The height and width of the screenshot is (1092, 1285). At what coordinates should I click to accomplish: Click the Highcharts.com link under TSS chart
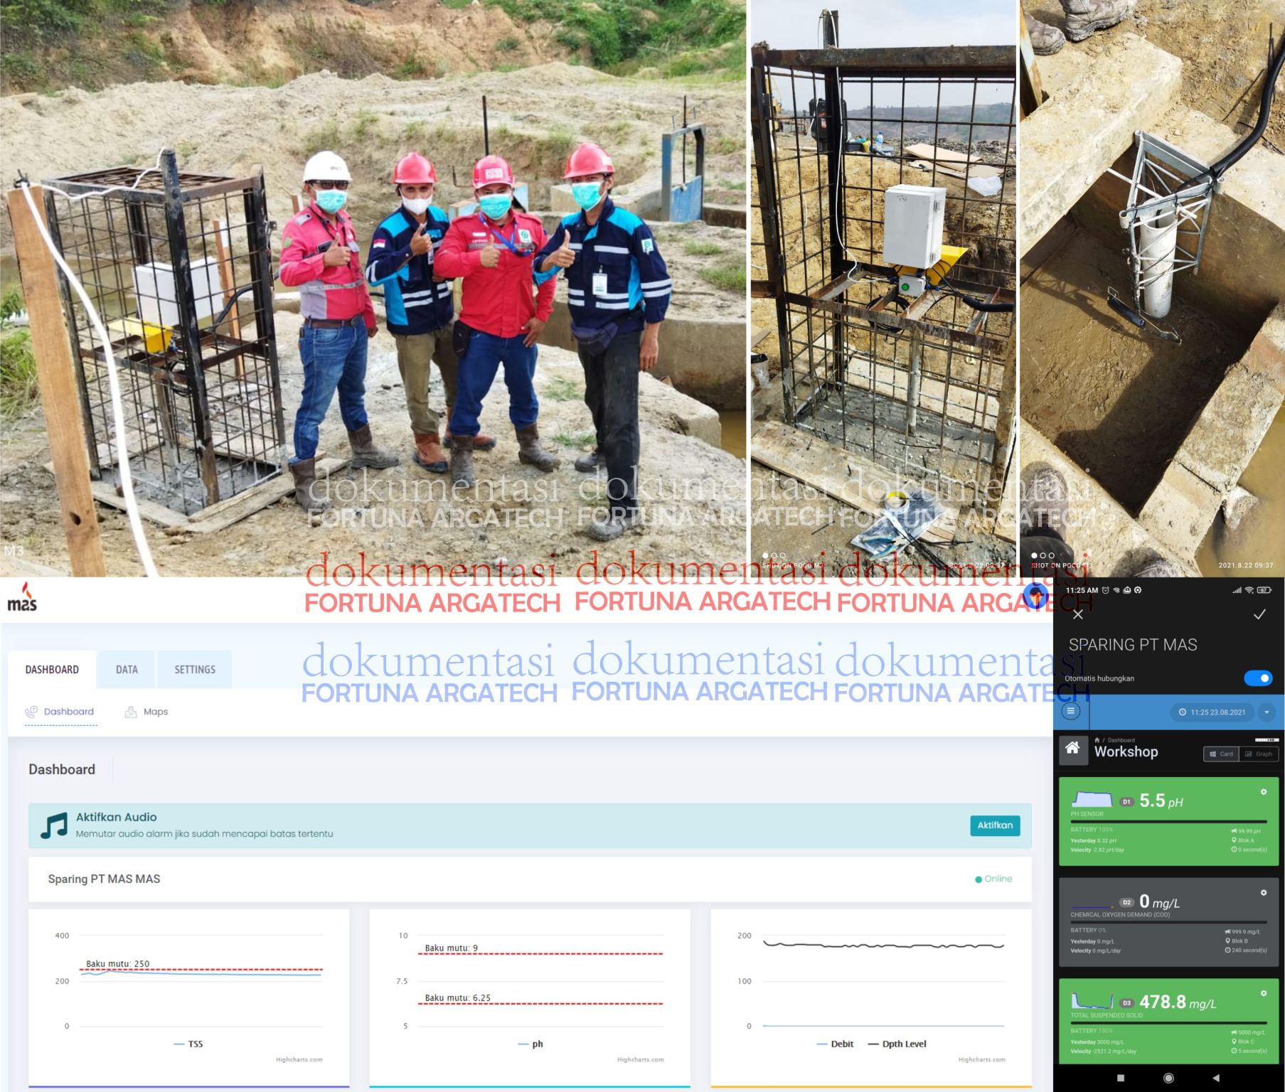(x=299, y=1059)
